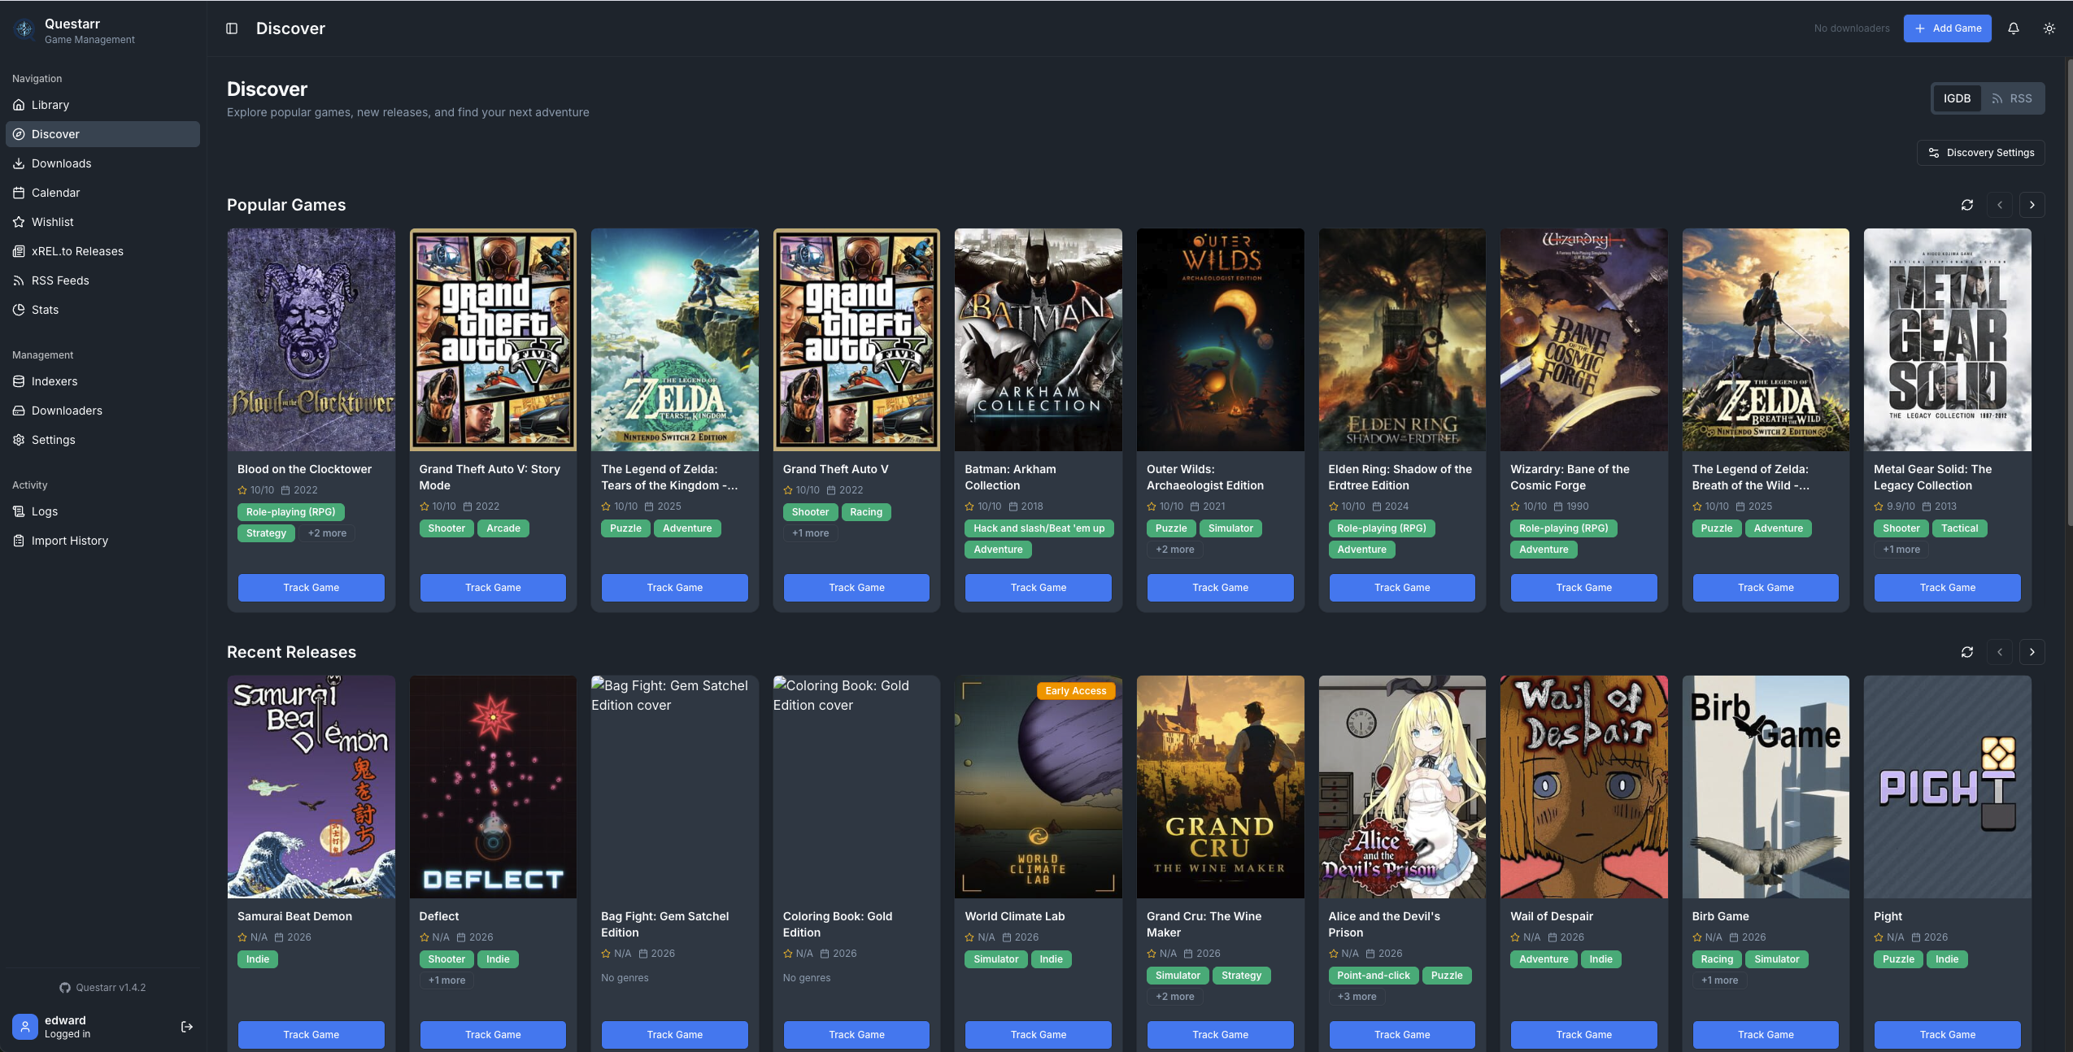The height and width of the screenshot is (1052, 2073).
Task: Show previous Recent Releases page
Action: [2000, 652]
